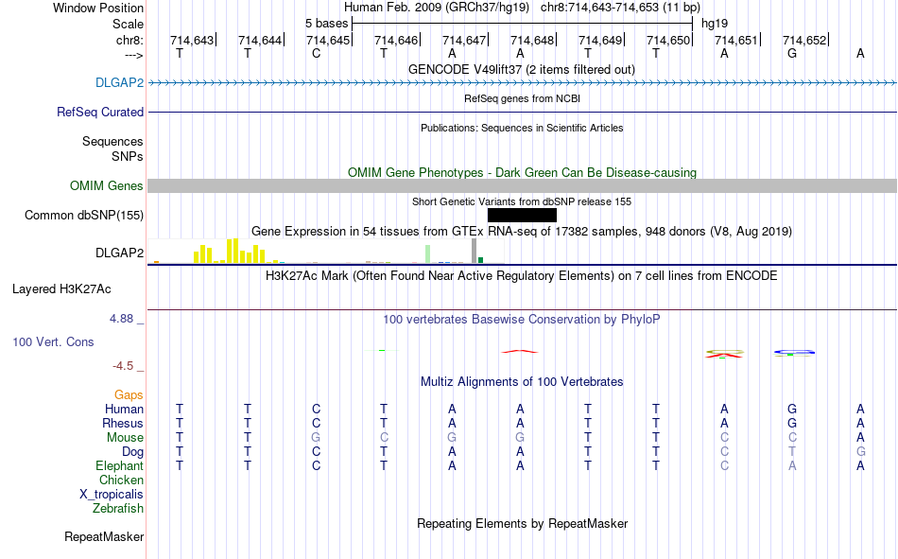Screen dimensions: 898x559
Task: Select the Zebrafish alignment row label
Action: coord(118,509)
